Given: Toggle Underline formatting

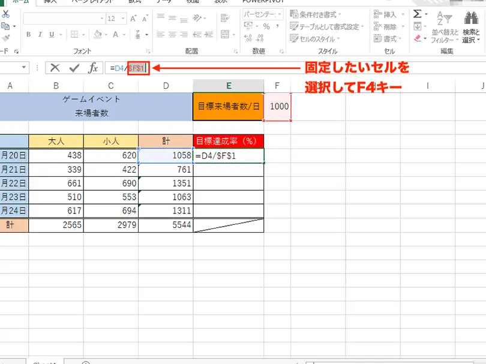Looking at the screenshot, I should pyautogui.click(x=52, y=34).
